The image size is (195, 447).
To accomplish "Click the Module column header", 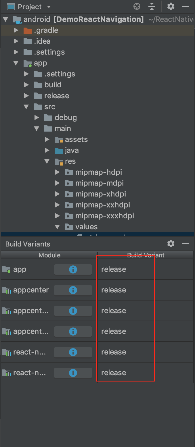I will point(49,255).
